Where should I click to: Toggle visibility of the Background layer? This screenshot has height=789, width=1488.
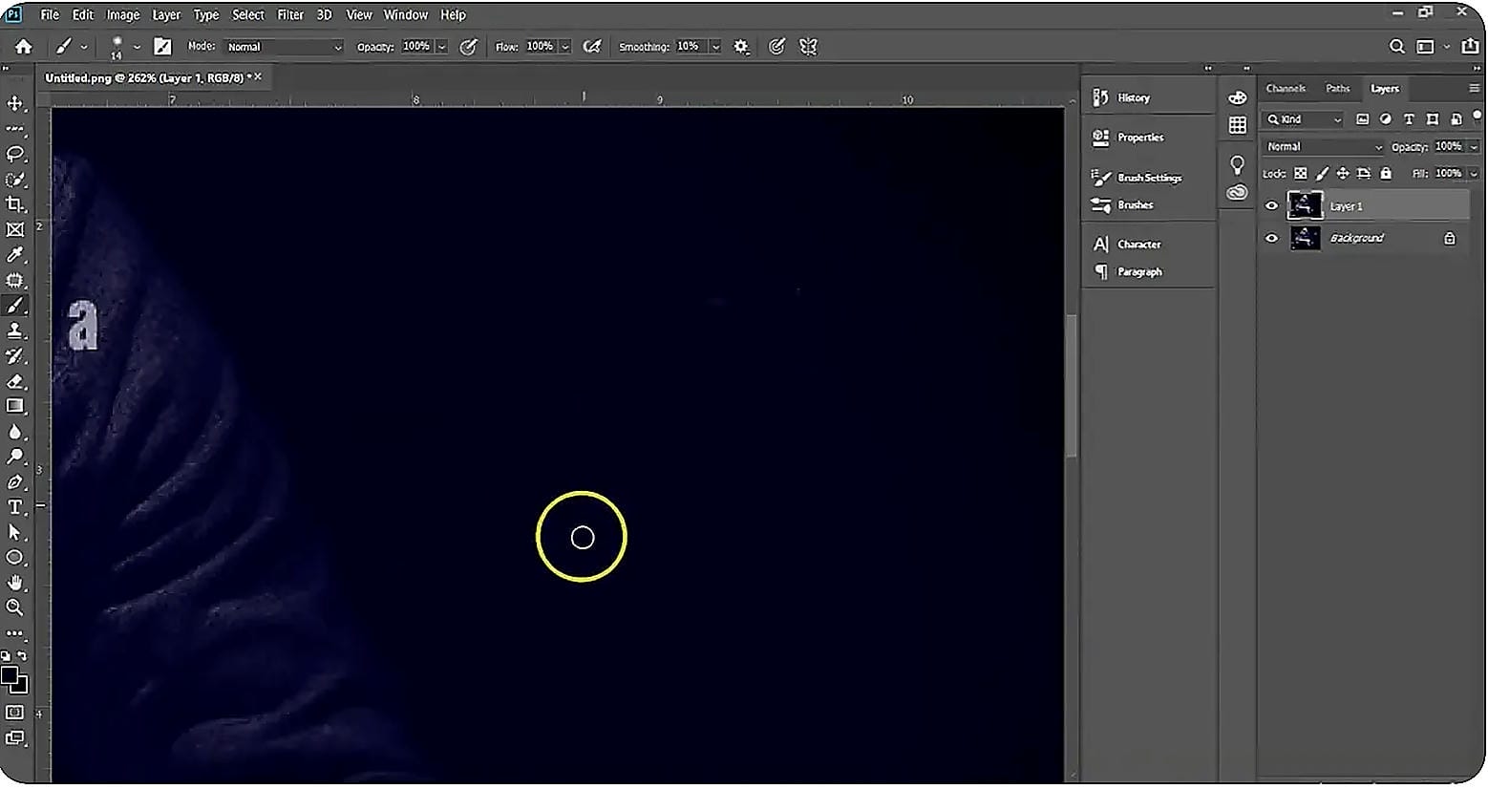point(1272,238)
